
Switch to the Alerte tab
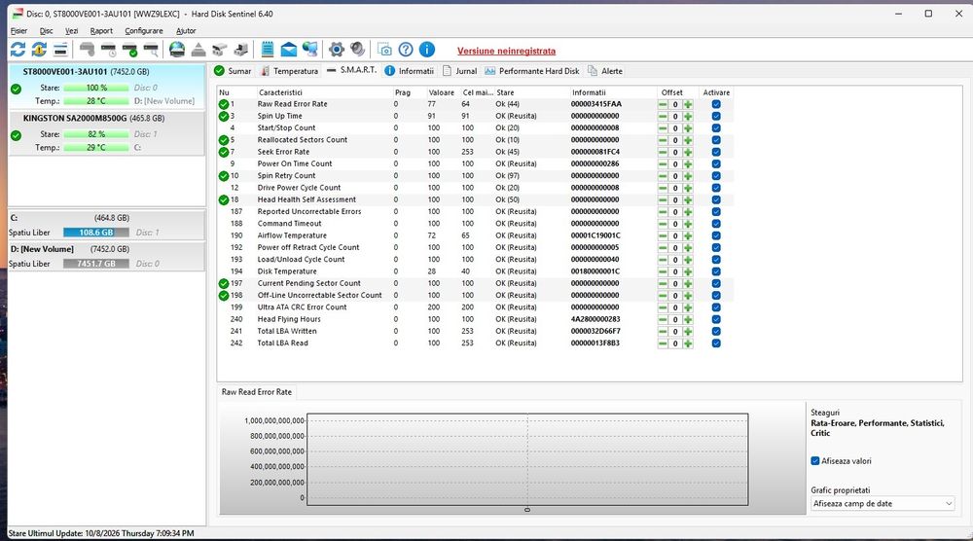tap(605, 71)
